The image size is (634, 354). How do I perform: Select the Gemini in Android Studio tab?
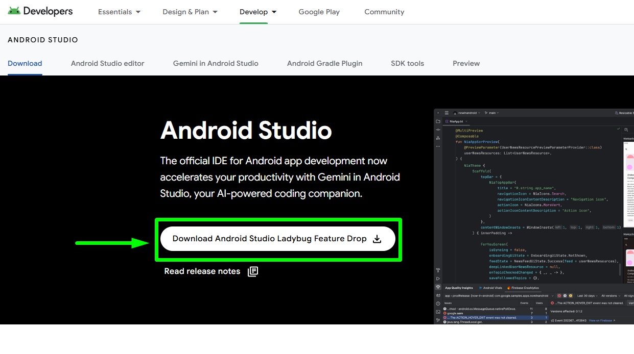216,63
